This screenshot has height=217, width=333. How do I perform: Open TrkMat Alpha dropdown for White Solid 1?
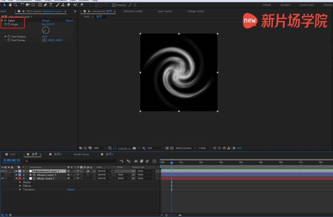tap(123, 178)
